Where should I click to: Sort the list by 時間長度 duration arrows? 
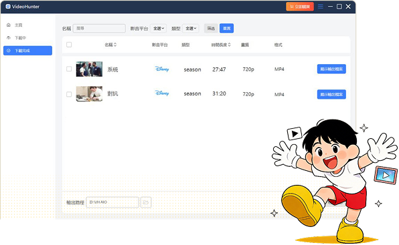click(229, 45)
